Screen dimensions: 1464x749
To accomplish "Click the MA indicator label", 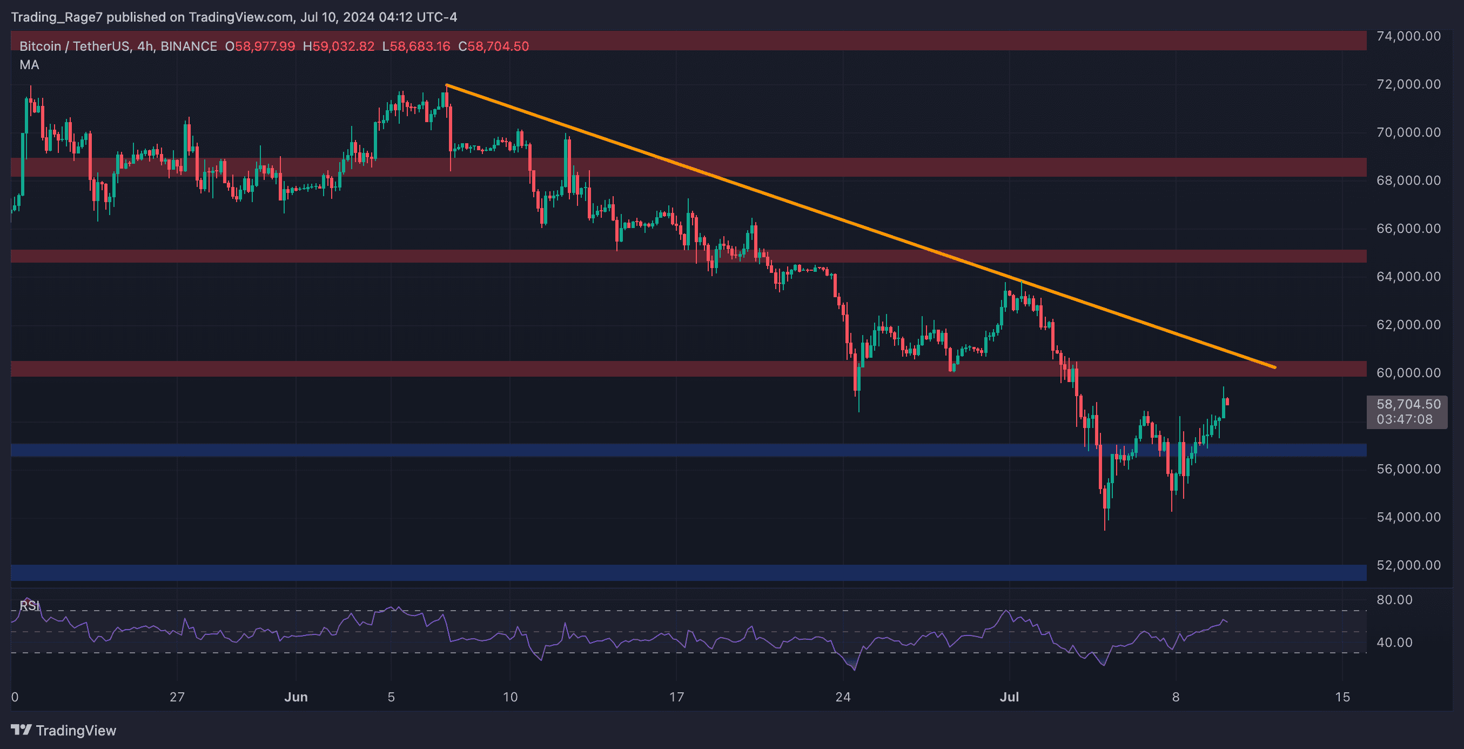I will 30,65.
